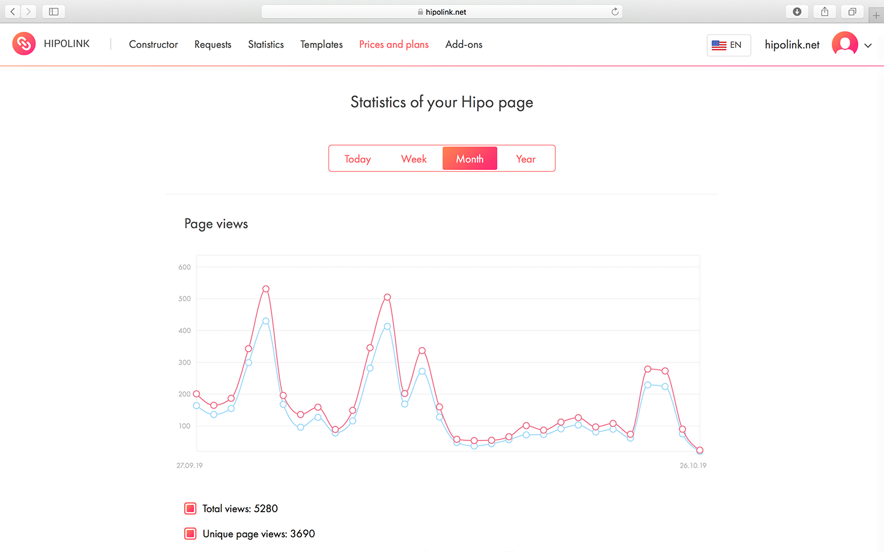
Task: Click the Safari share icon
Action: [824, 12]
